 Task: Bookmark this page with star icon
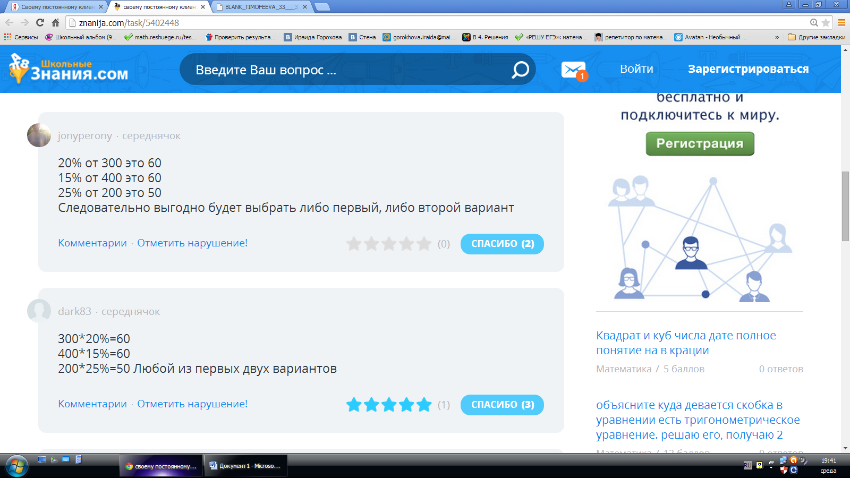tap(826, 22)
